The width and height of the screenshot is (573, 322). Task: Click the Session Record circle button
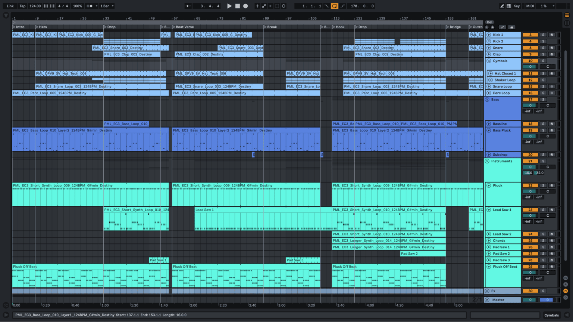coord(284,6)
